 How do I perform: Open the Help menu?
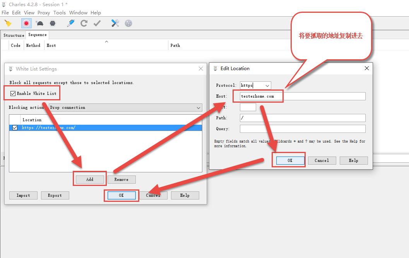point(96,12)
